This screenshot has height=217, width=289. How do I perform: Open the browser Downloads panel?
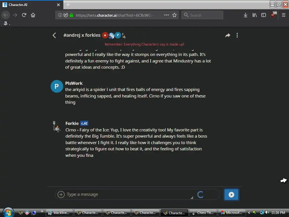pyautogui.click(x=246, y=15)
